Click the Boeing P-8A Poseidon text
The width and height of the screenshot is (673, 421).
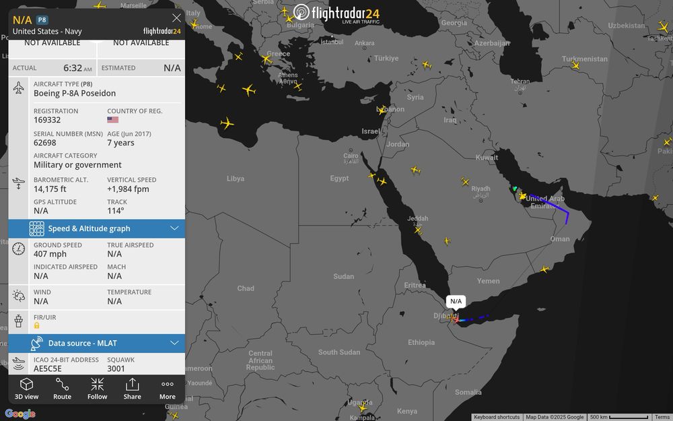coord(75,93)
